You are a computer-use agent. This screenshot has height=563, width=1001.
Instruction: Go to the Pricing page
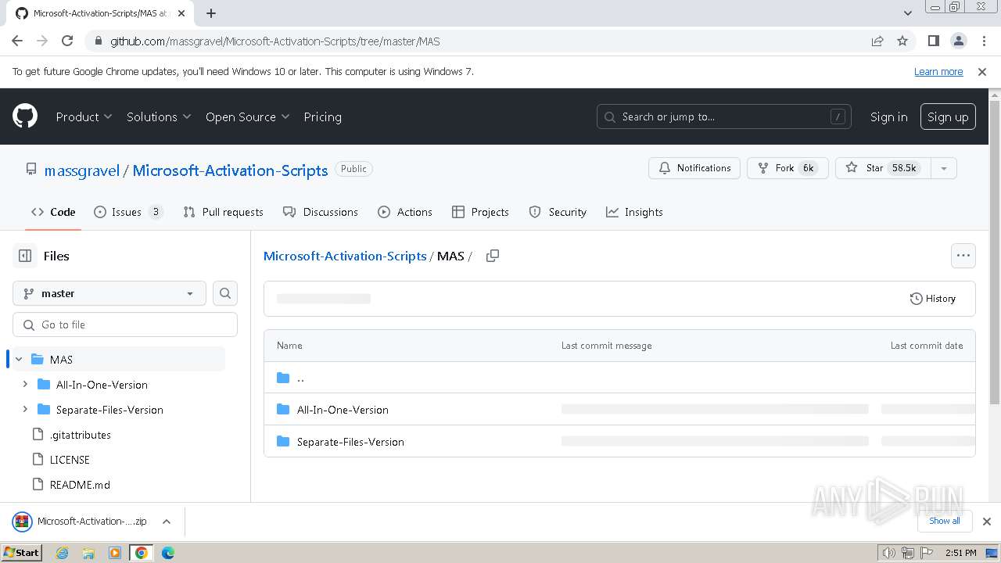[322, 117]
